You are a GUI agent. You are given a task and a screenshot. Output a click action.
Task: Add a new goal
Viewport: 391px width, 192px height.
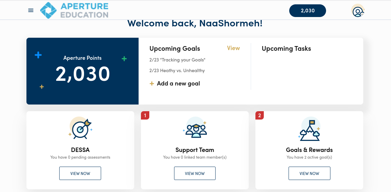(178, 83)
